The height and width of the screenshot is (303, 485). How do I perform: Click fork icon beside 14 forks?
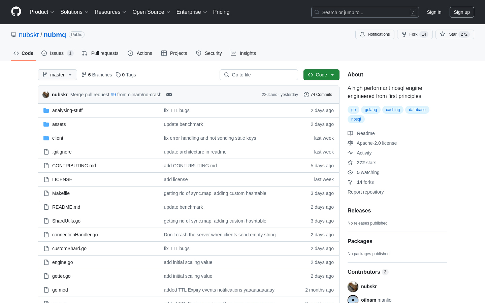click(350, 182)
